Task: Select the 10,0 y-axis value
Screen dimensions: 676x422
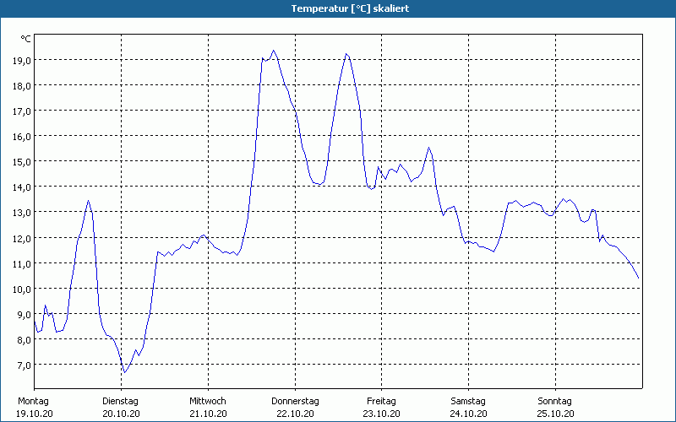Action: (22, 289)
